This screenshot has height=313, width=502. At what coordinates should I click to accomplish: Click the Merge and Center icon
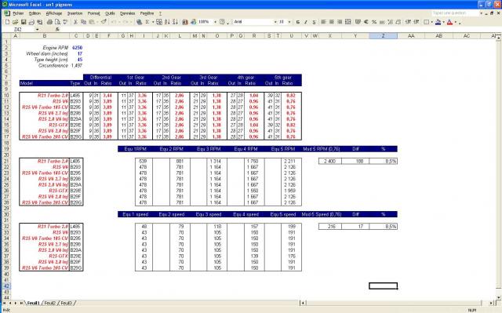348,22
